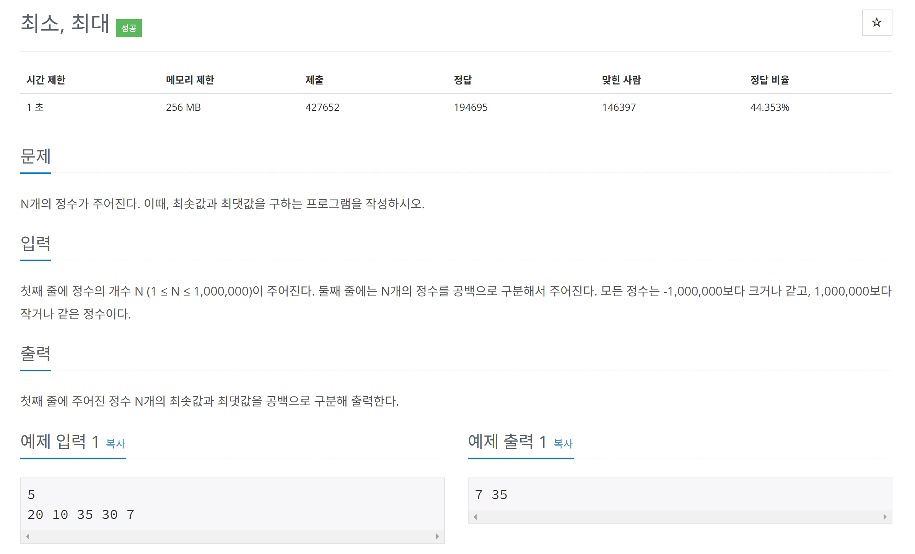Click the star favorite icon
The image size is (915, 554).
click(x=876, y=23)
